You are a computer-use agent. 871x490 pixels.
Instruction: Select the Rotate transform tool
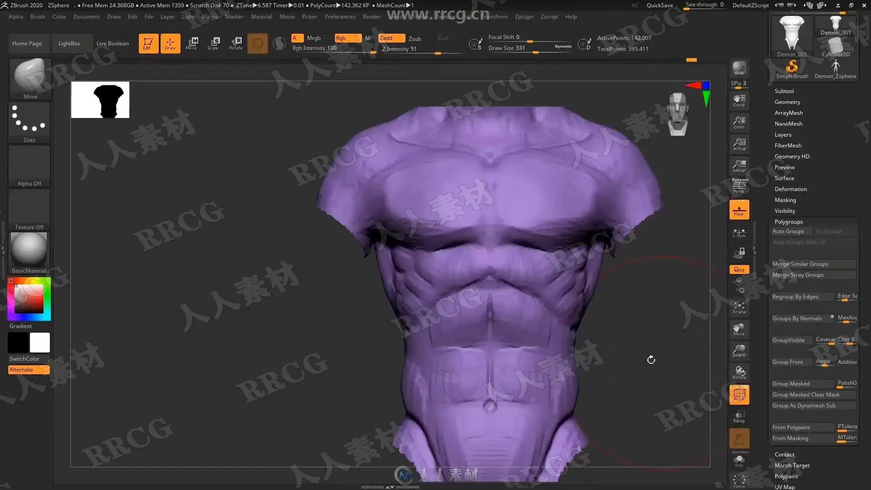tap(236, 43)
